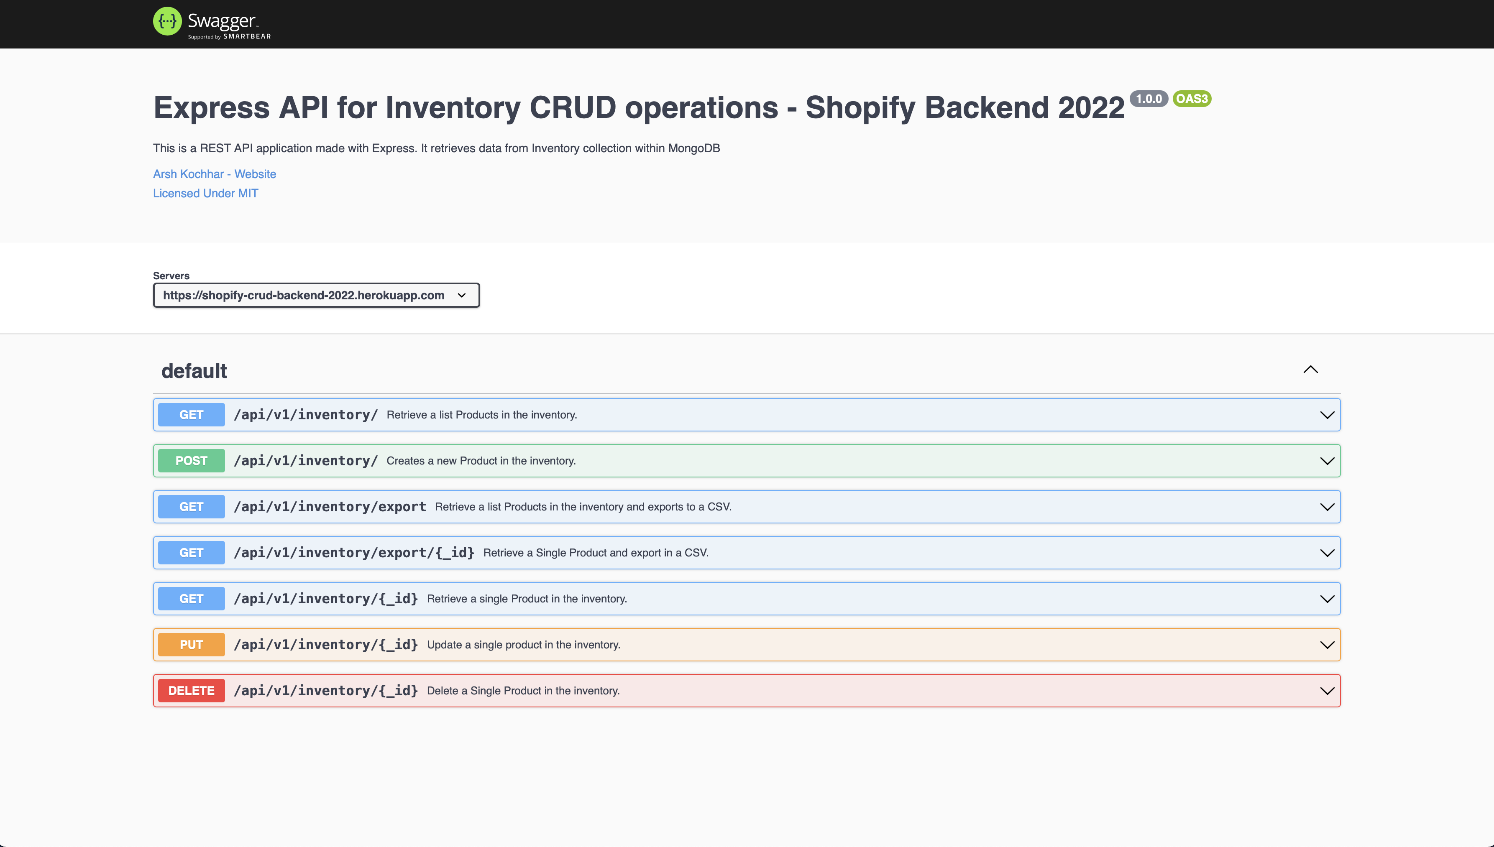Image resolution: width=1494 pixels, height=847 pixels.
Task: Click the orange PUT method badge
Action: click(192, 645)
